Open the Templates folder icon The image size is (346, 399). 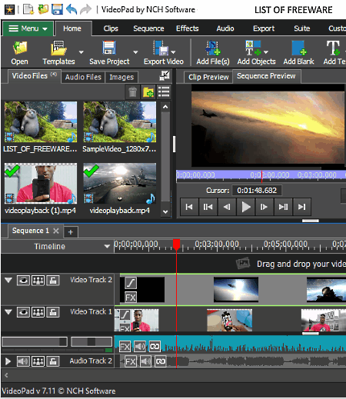pos(58,48)
